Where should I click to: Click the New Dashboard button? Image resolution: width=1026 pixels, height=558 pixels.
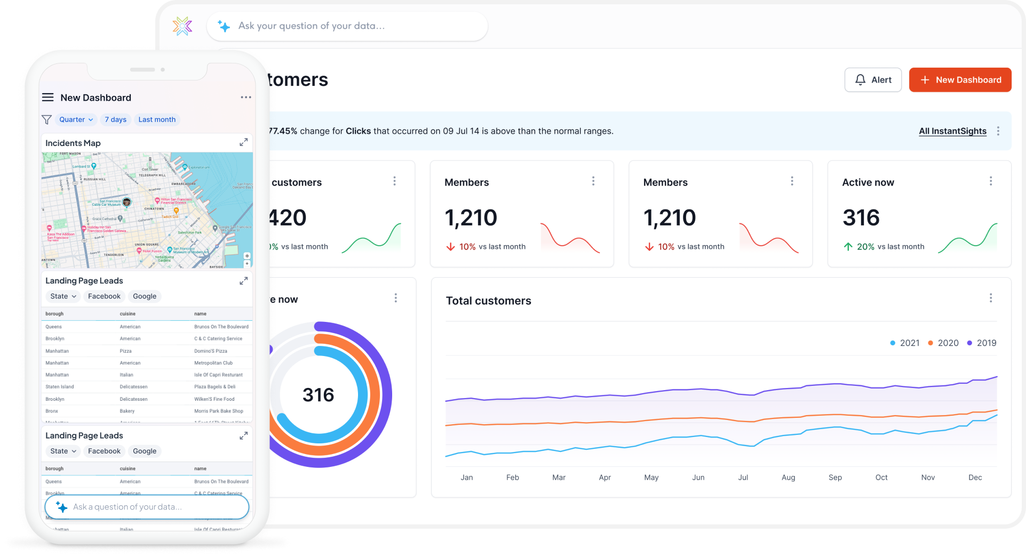point(960,79)
